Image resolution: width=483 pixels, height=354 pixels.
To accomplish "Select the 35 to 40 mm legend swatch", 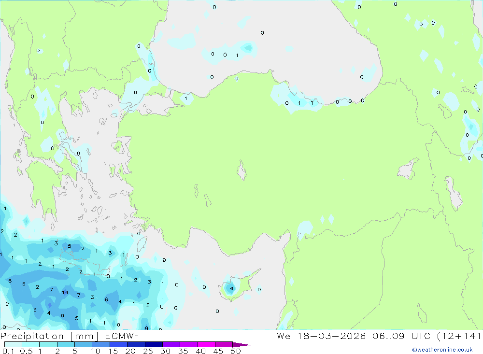I will click(189, 344).
